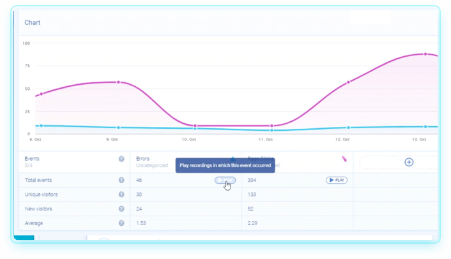Select pink data point on 8. Oct
Image resolution: width=451 pixels, height=259 pixels.
click(x=42, y=94)
